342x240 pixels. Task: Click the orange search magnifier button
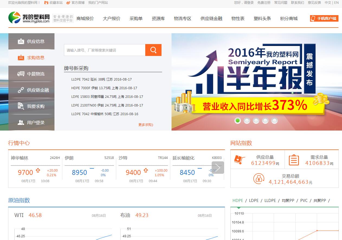[153, 50]
